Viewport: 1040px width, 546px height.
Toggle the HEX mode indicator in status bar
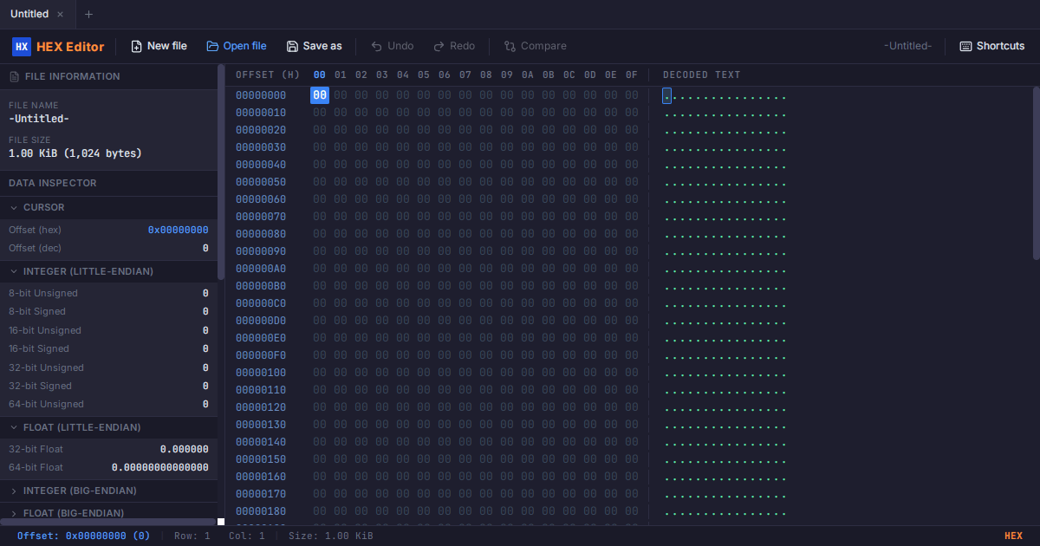pyautogui.click(x=1013, y=536)
